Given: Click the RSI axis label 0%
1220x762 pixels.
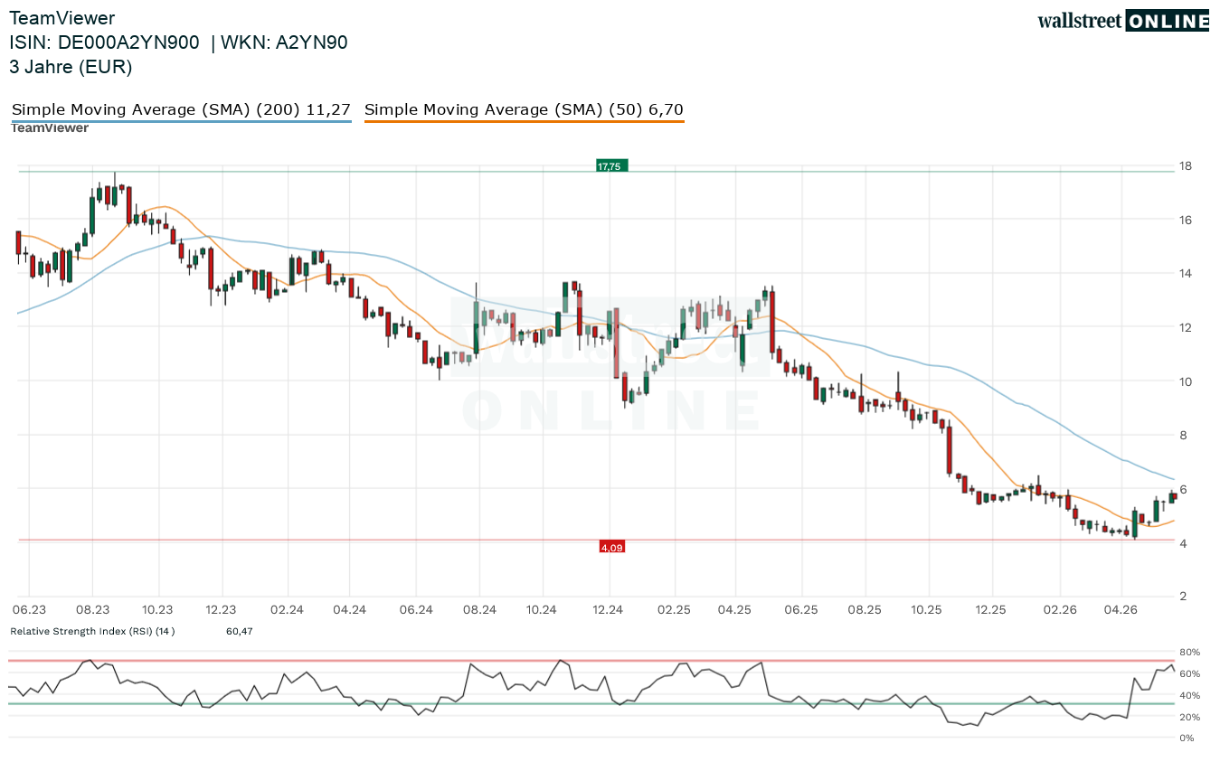Looking at the screenshot, I should 1187,738.
